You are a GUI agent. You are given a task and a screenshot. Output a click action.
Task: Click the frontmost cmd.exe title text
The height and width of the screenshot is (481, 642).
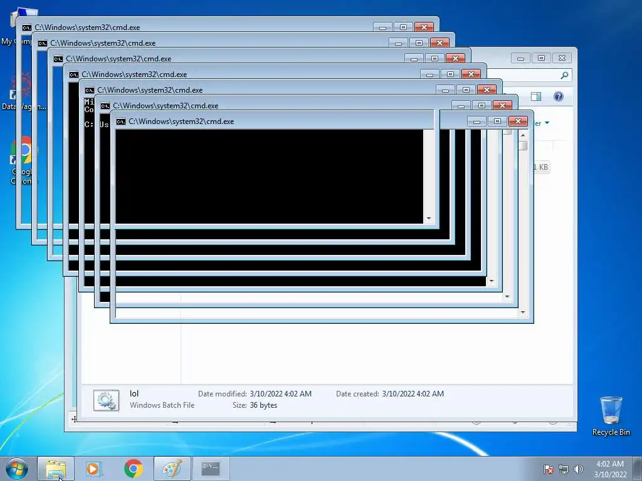point(181,122)
